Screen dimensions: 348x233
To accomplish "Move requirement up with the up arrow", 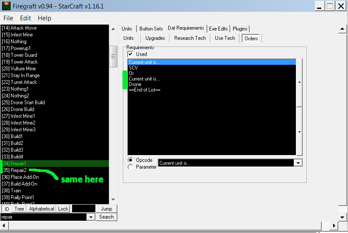I will (x=299, y=82).
